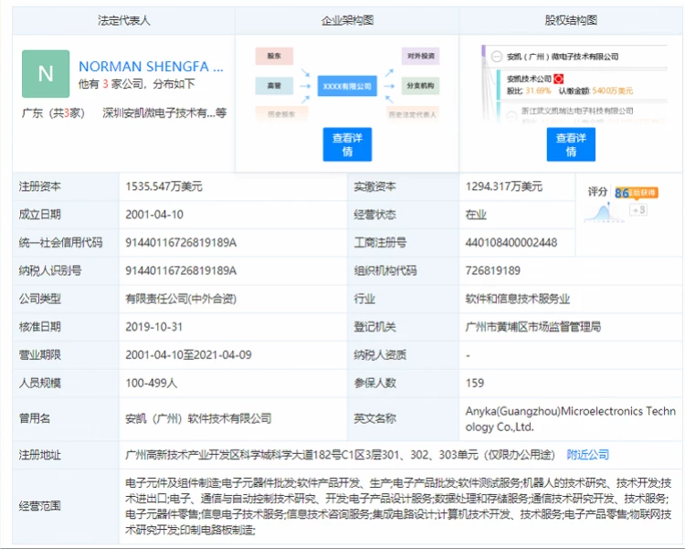685x549 pixels.
Task: Click 查看详情 under the 股权结构图 diagram
Action: (x=571, y=144)
